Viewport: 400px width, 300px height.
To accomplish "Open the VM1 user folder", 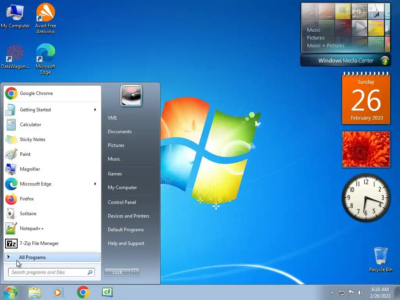I will tap(112, 118).
